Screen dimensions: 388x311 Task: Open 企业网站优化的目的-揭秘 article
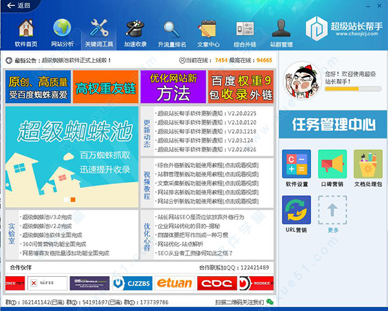coord(189,226)
